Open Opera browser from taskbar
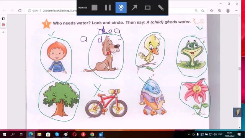 75,135
